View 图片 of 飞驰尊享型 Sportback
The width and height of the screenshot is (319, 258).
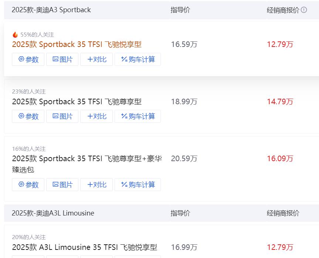pyautogui.click(x=62, y=116)
